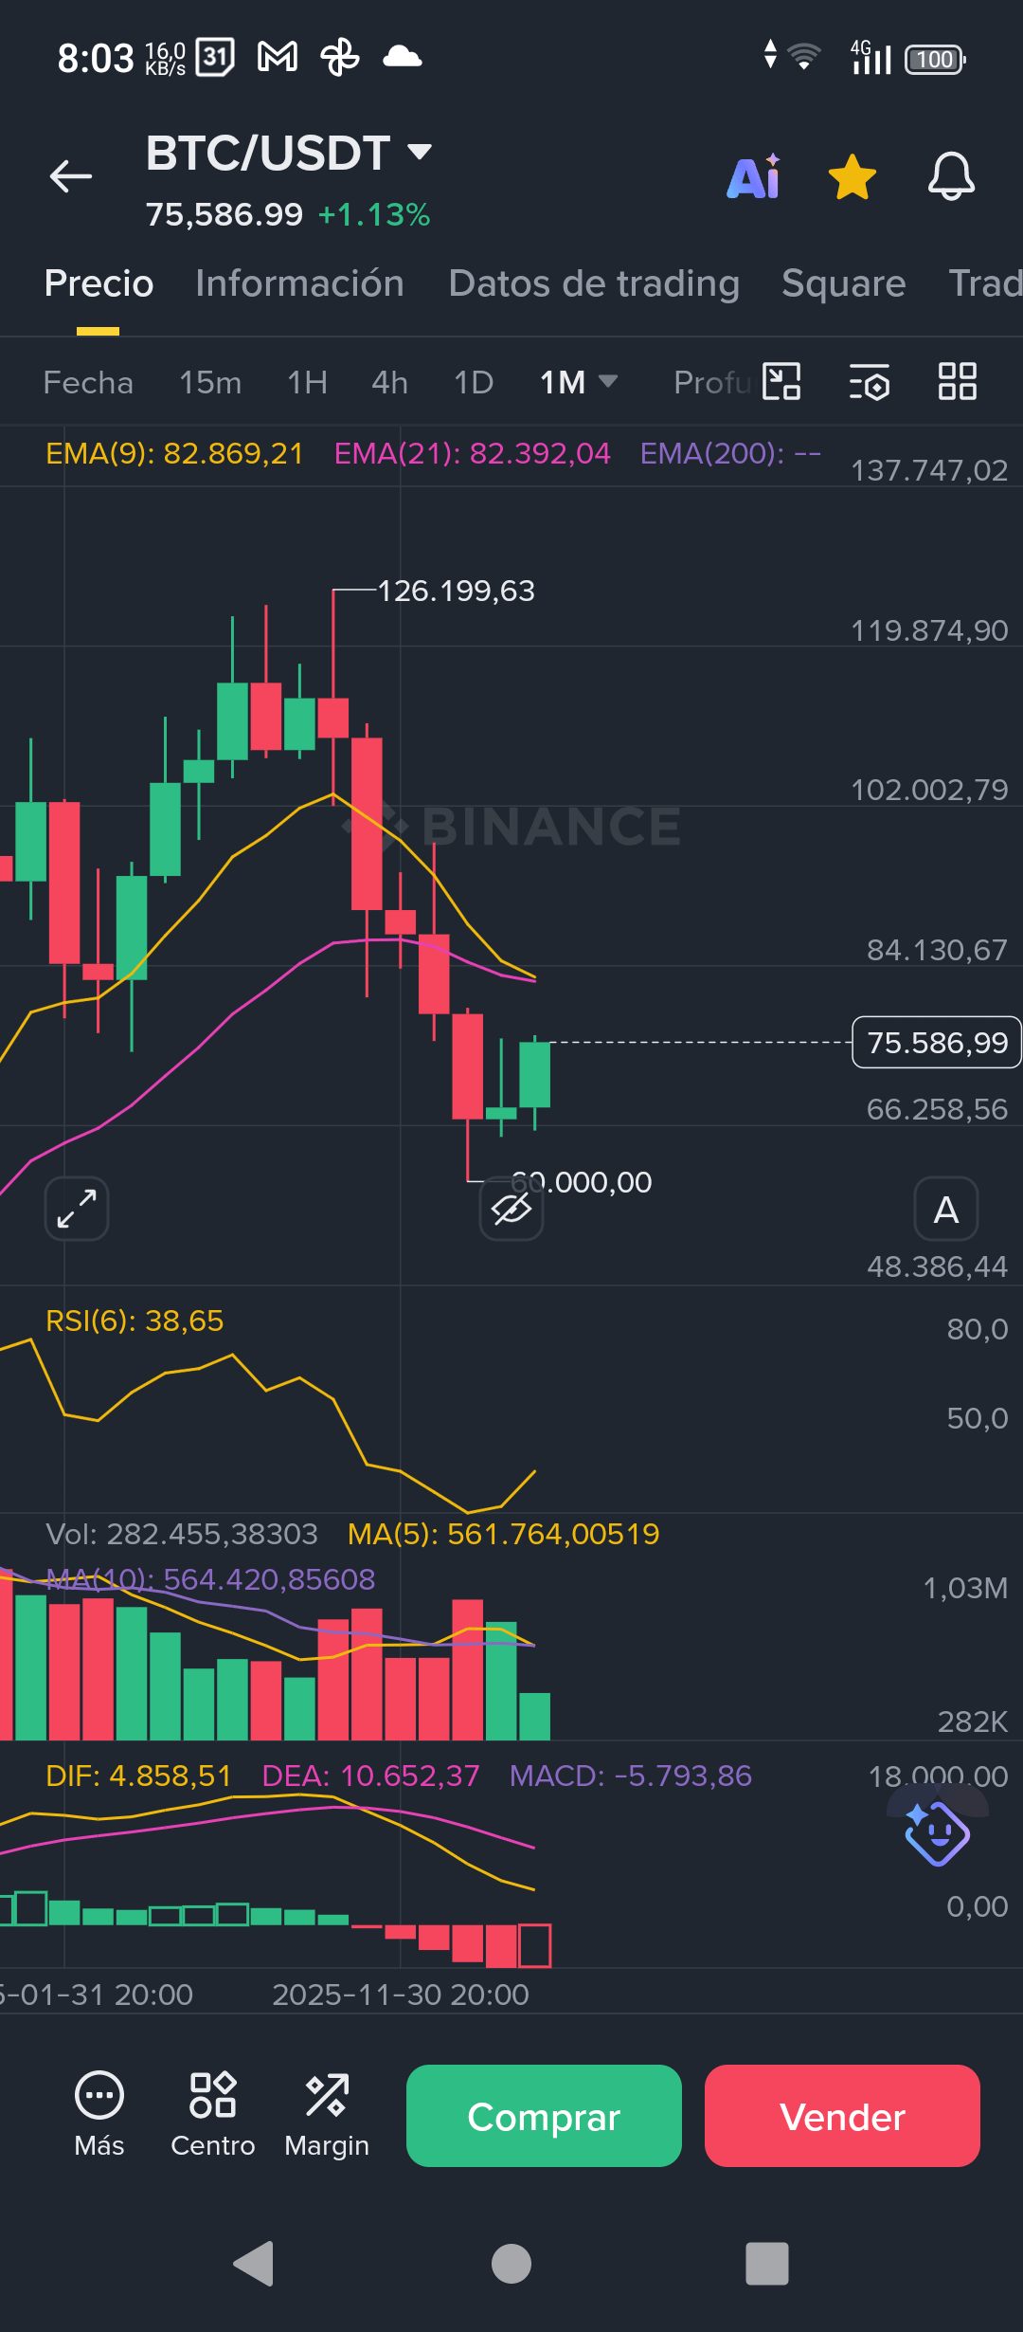Tap the 126.199,63 high price marker

(457, 592)
